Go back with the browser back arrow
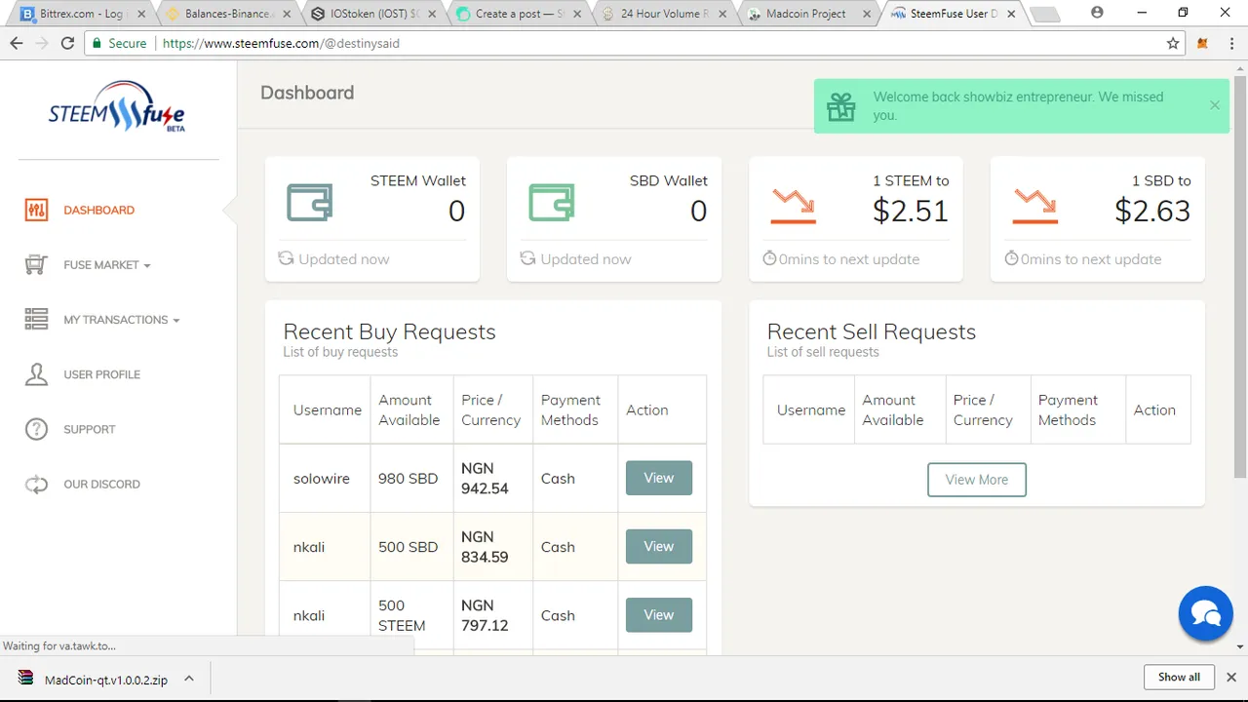Viewport: 1248px width, 702px height. point(17,43)
